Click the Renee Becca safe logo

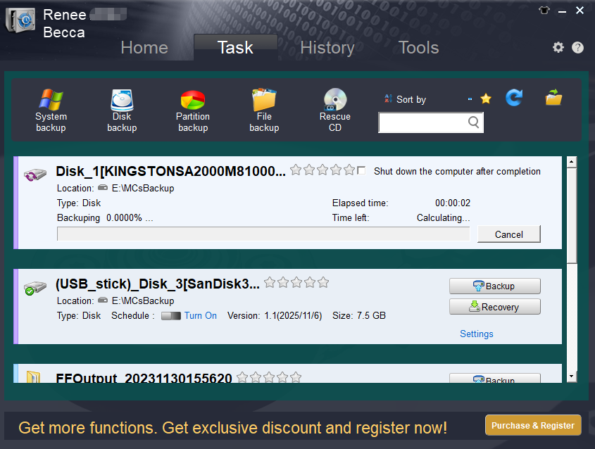tap(20, 20)
